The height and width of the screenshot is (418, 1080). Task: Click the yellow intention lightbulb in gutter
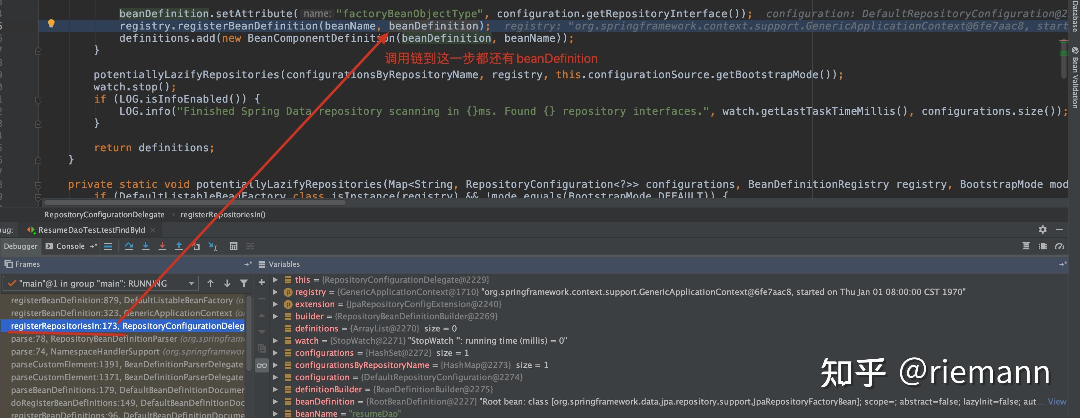(51, 24)
